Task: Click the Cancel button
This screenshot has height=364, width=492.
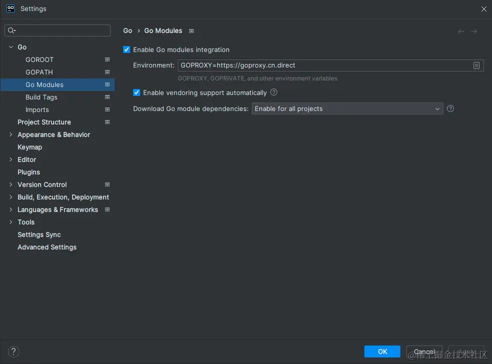Action: coord(424,351)
